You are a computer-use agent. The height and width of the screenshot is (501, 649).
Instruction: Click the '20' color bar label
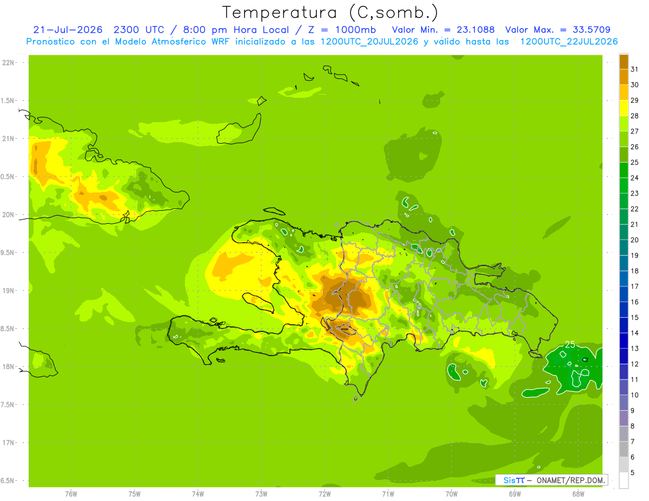pyautogui.click(x=635, y=240)
